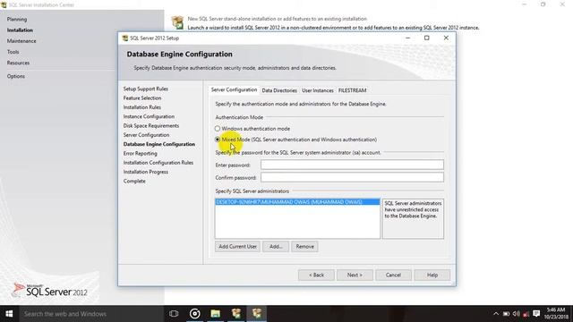Open Options in Installation Center

pos(16,76)
